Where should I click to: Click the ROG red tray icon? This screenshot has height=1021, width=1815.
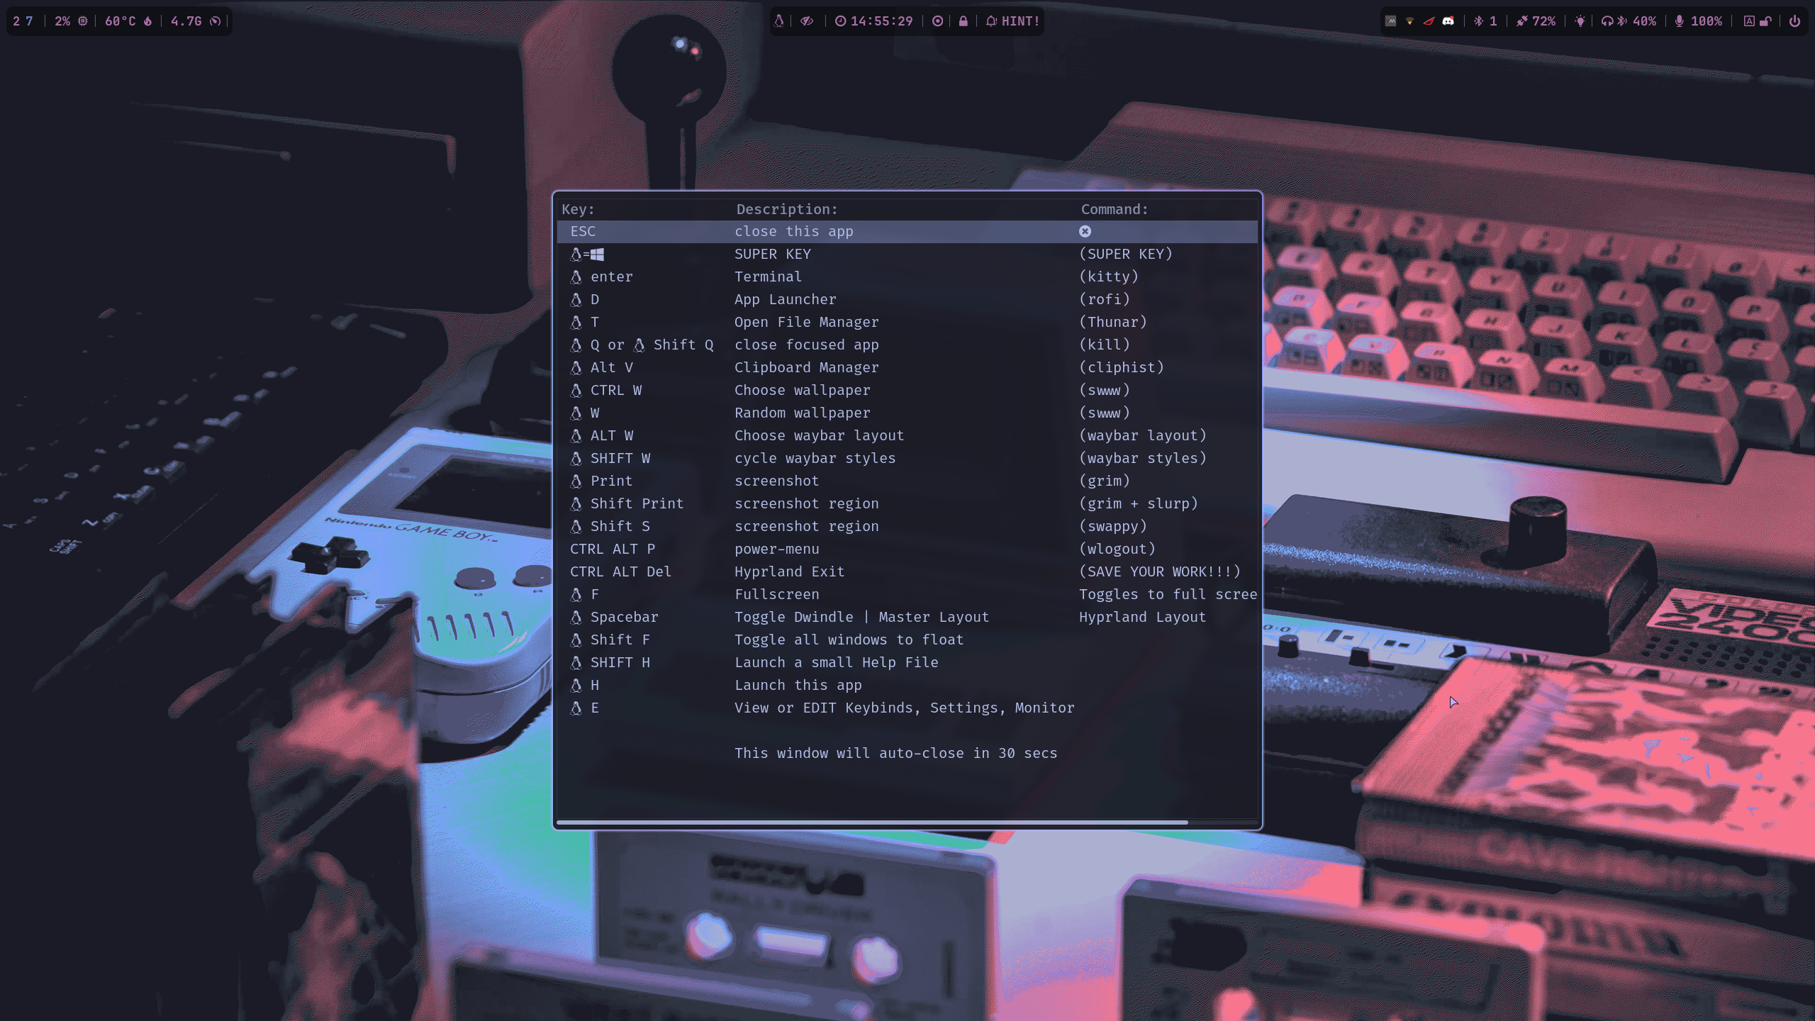pos(1429,21)
